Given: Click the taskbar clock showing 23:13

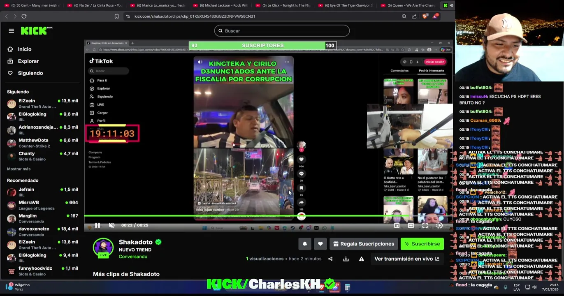Looking at the screenshot, I should point(550,287).
